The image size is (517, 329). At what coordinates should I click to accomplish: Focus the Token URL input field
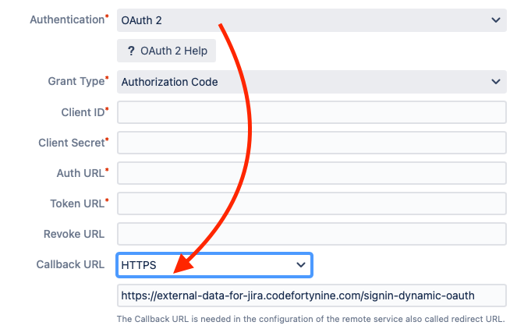coord(311,203)
